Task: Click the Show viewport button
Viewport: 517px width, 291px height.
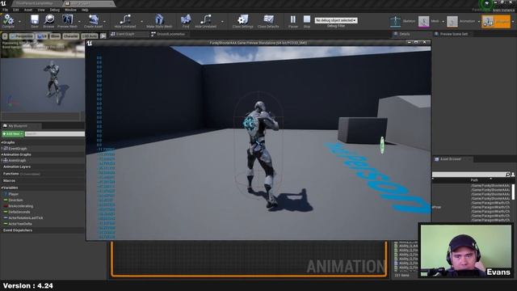Action: [x=55, y=36]
